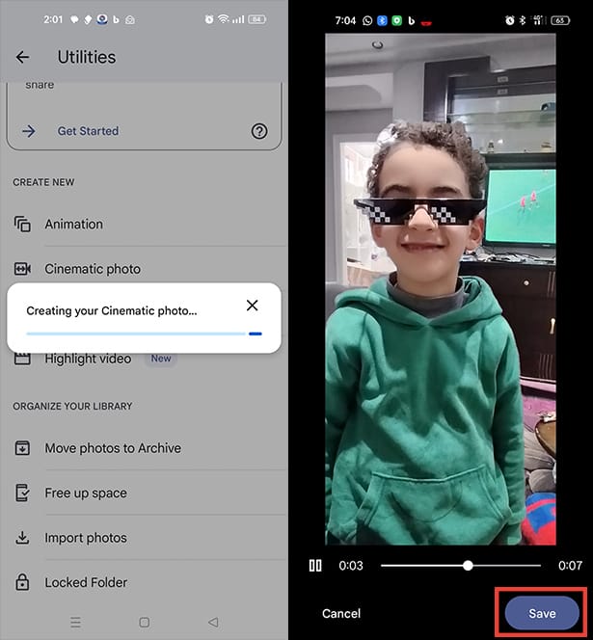Tap the alarm icon in left phone status bar
This screenshot has height=640, width=593.
click(x=209, y=18)
